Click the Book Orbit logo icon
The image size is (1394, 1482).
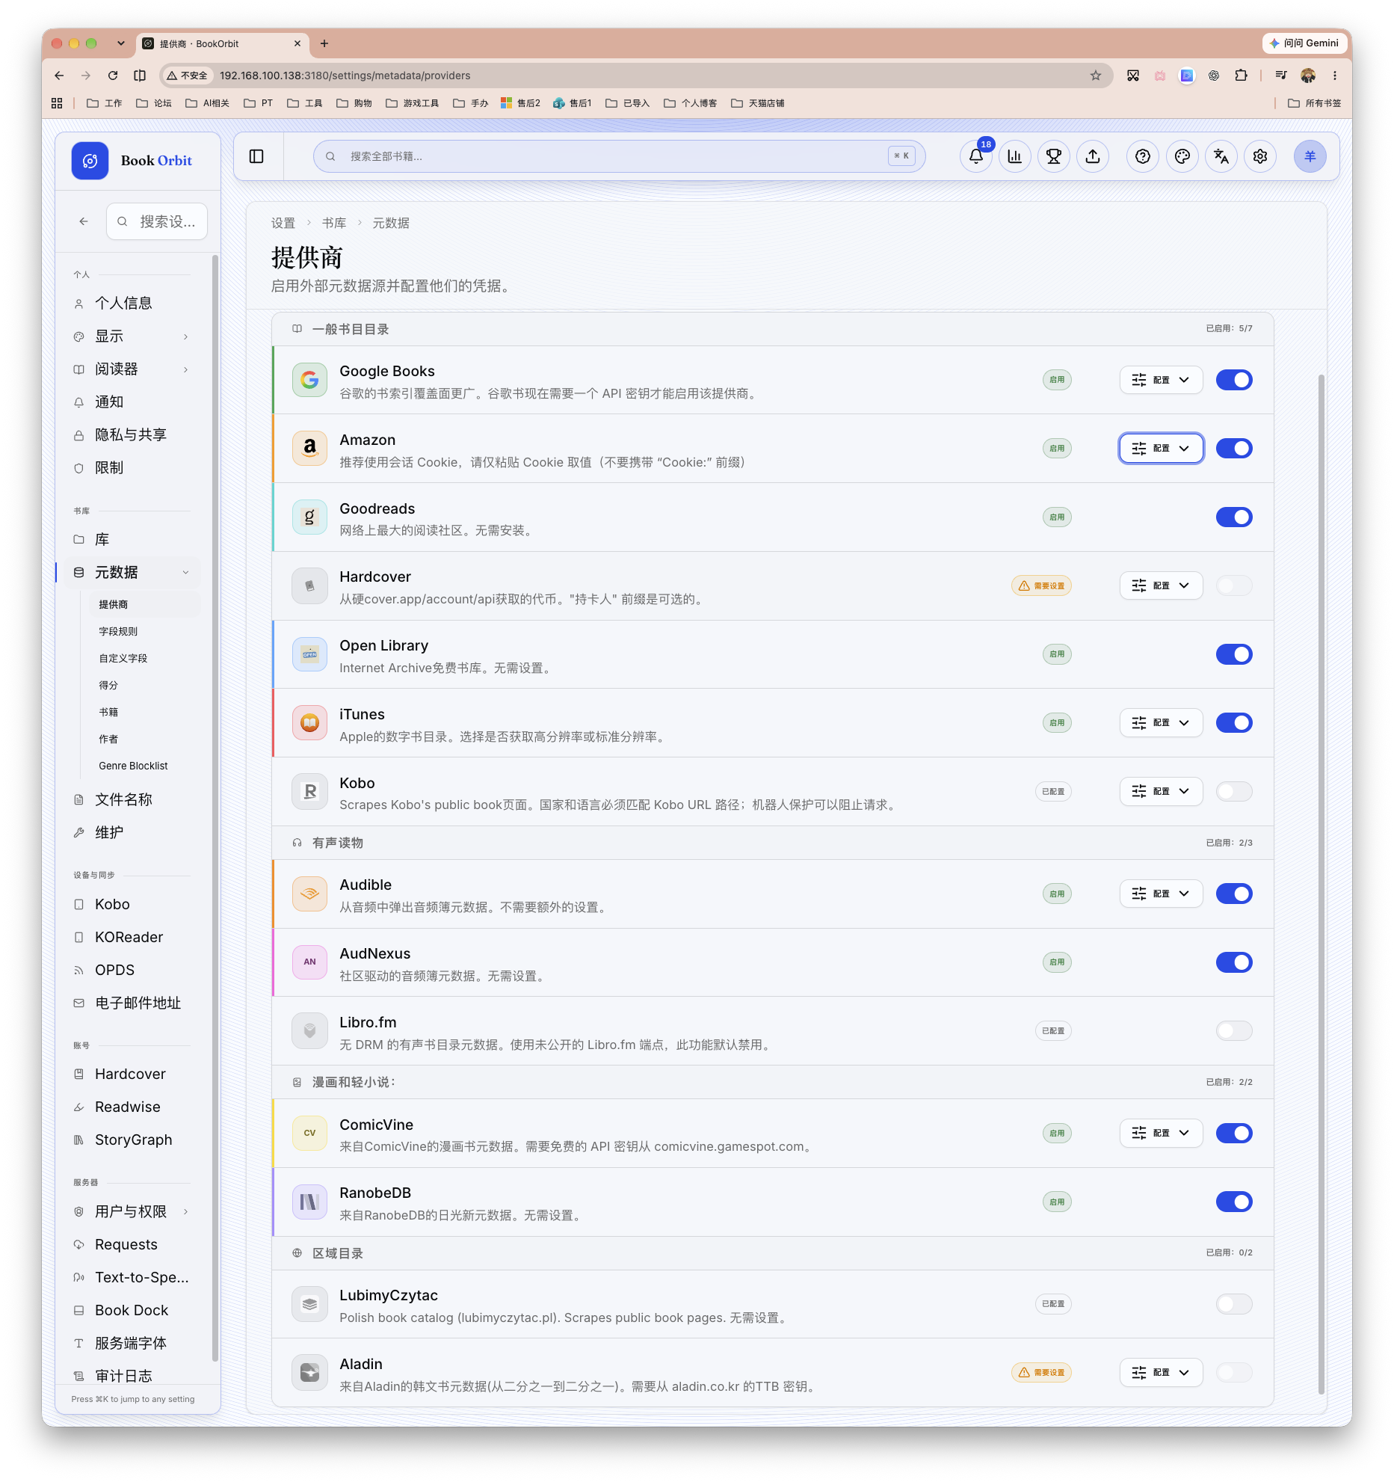pos(90,161)
